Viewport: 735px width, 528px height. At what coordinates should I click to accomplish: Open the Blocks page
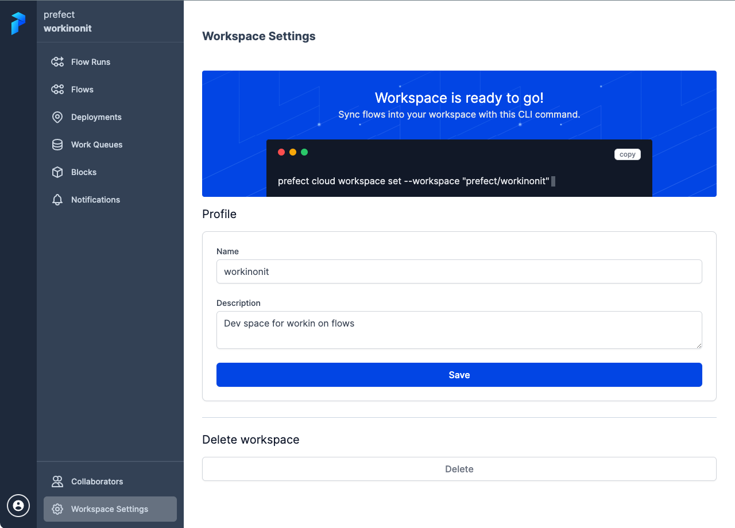pos(110,172)
